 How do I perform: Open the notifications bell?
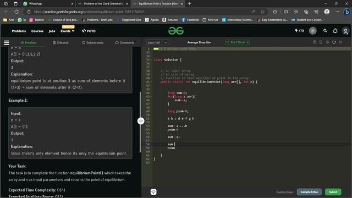tap(335, 31)
